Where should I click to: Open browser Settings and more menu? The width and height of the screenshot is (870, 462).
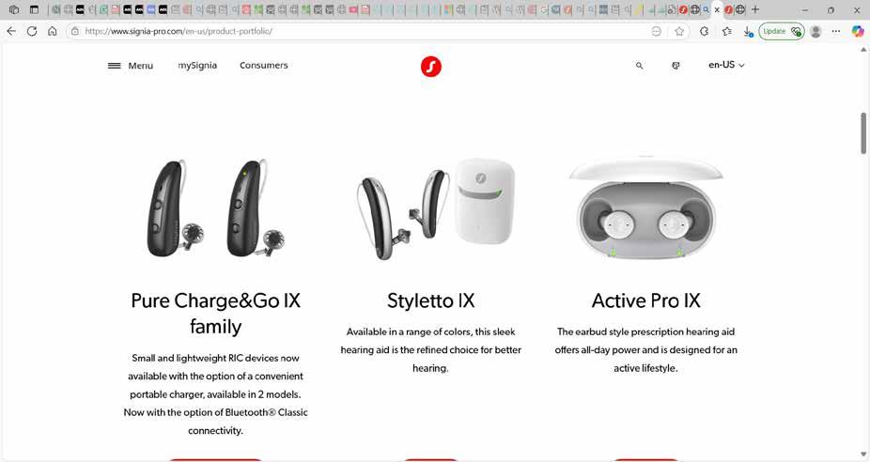coord(835,31)
